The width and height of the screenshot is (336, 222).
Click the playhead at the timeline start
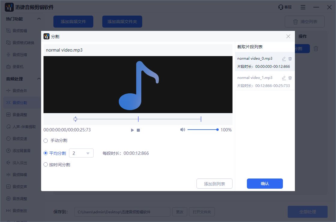pyautogui.click(x=75, y=119)
